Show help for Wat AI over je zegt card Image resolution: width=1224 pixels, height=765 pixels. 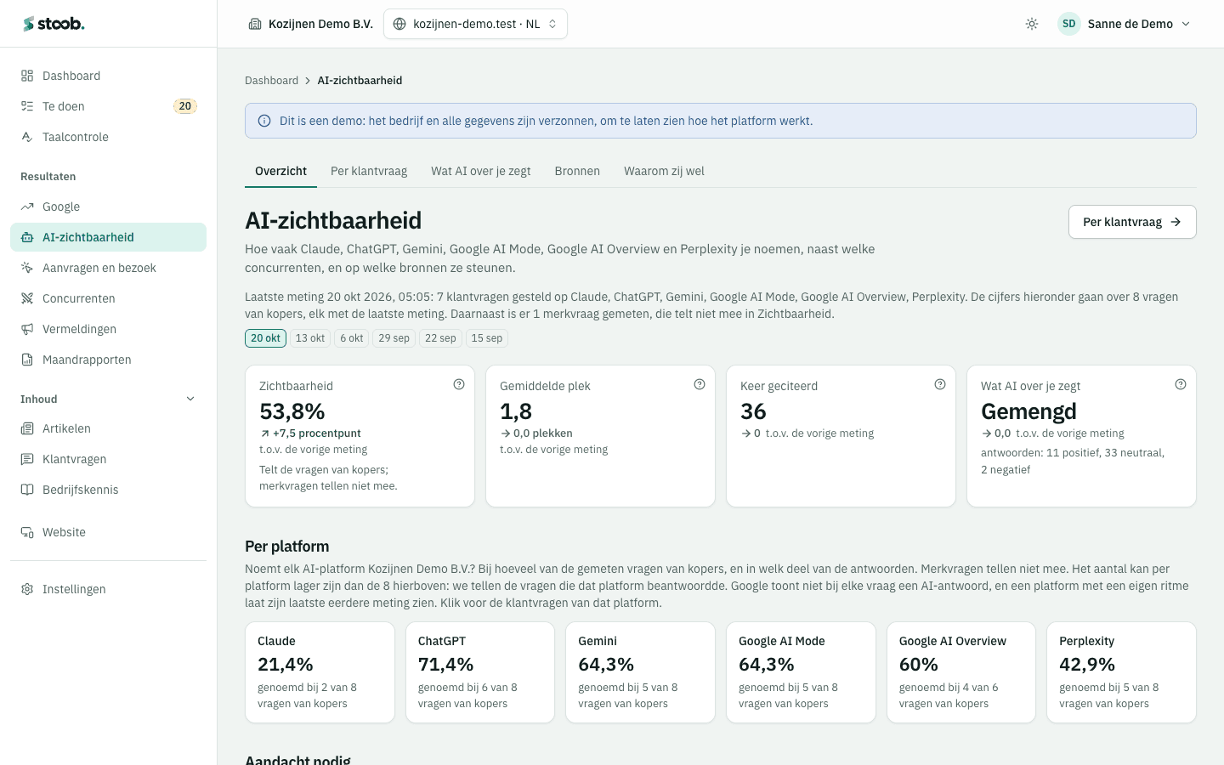[1181, 384]
